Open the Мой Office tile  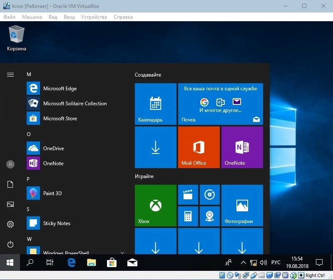[x=199, y=147]
